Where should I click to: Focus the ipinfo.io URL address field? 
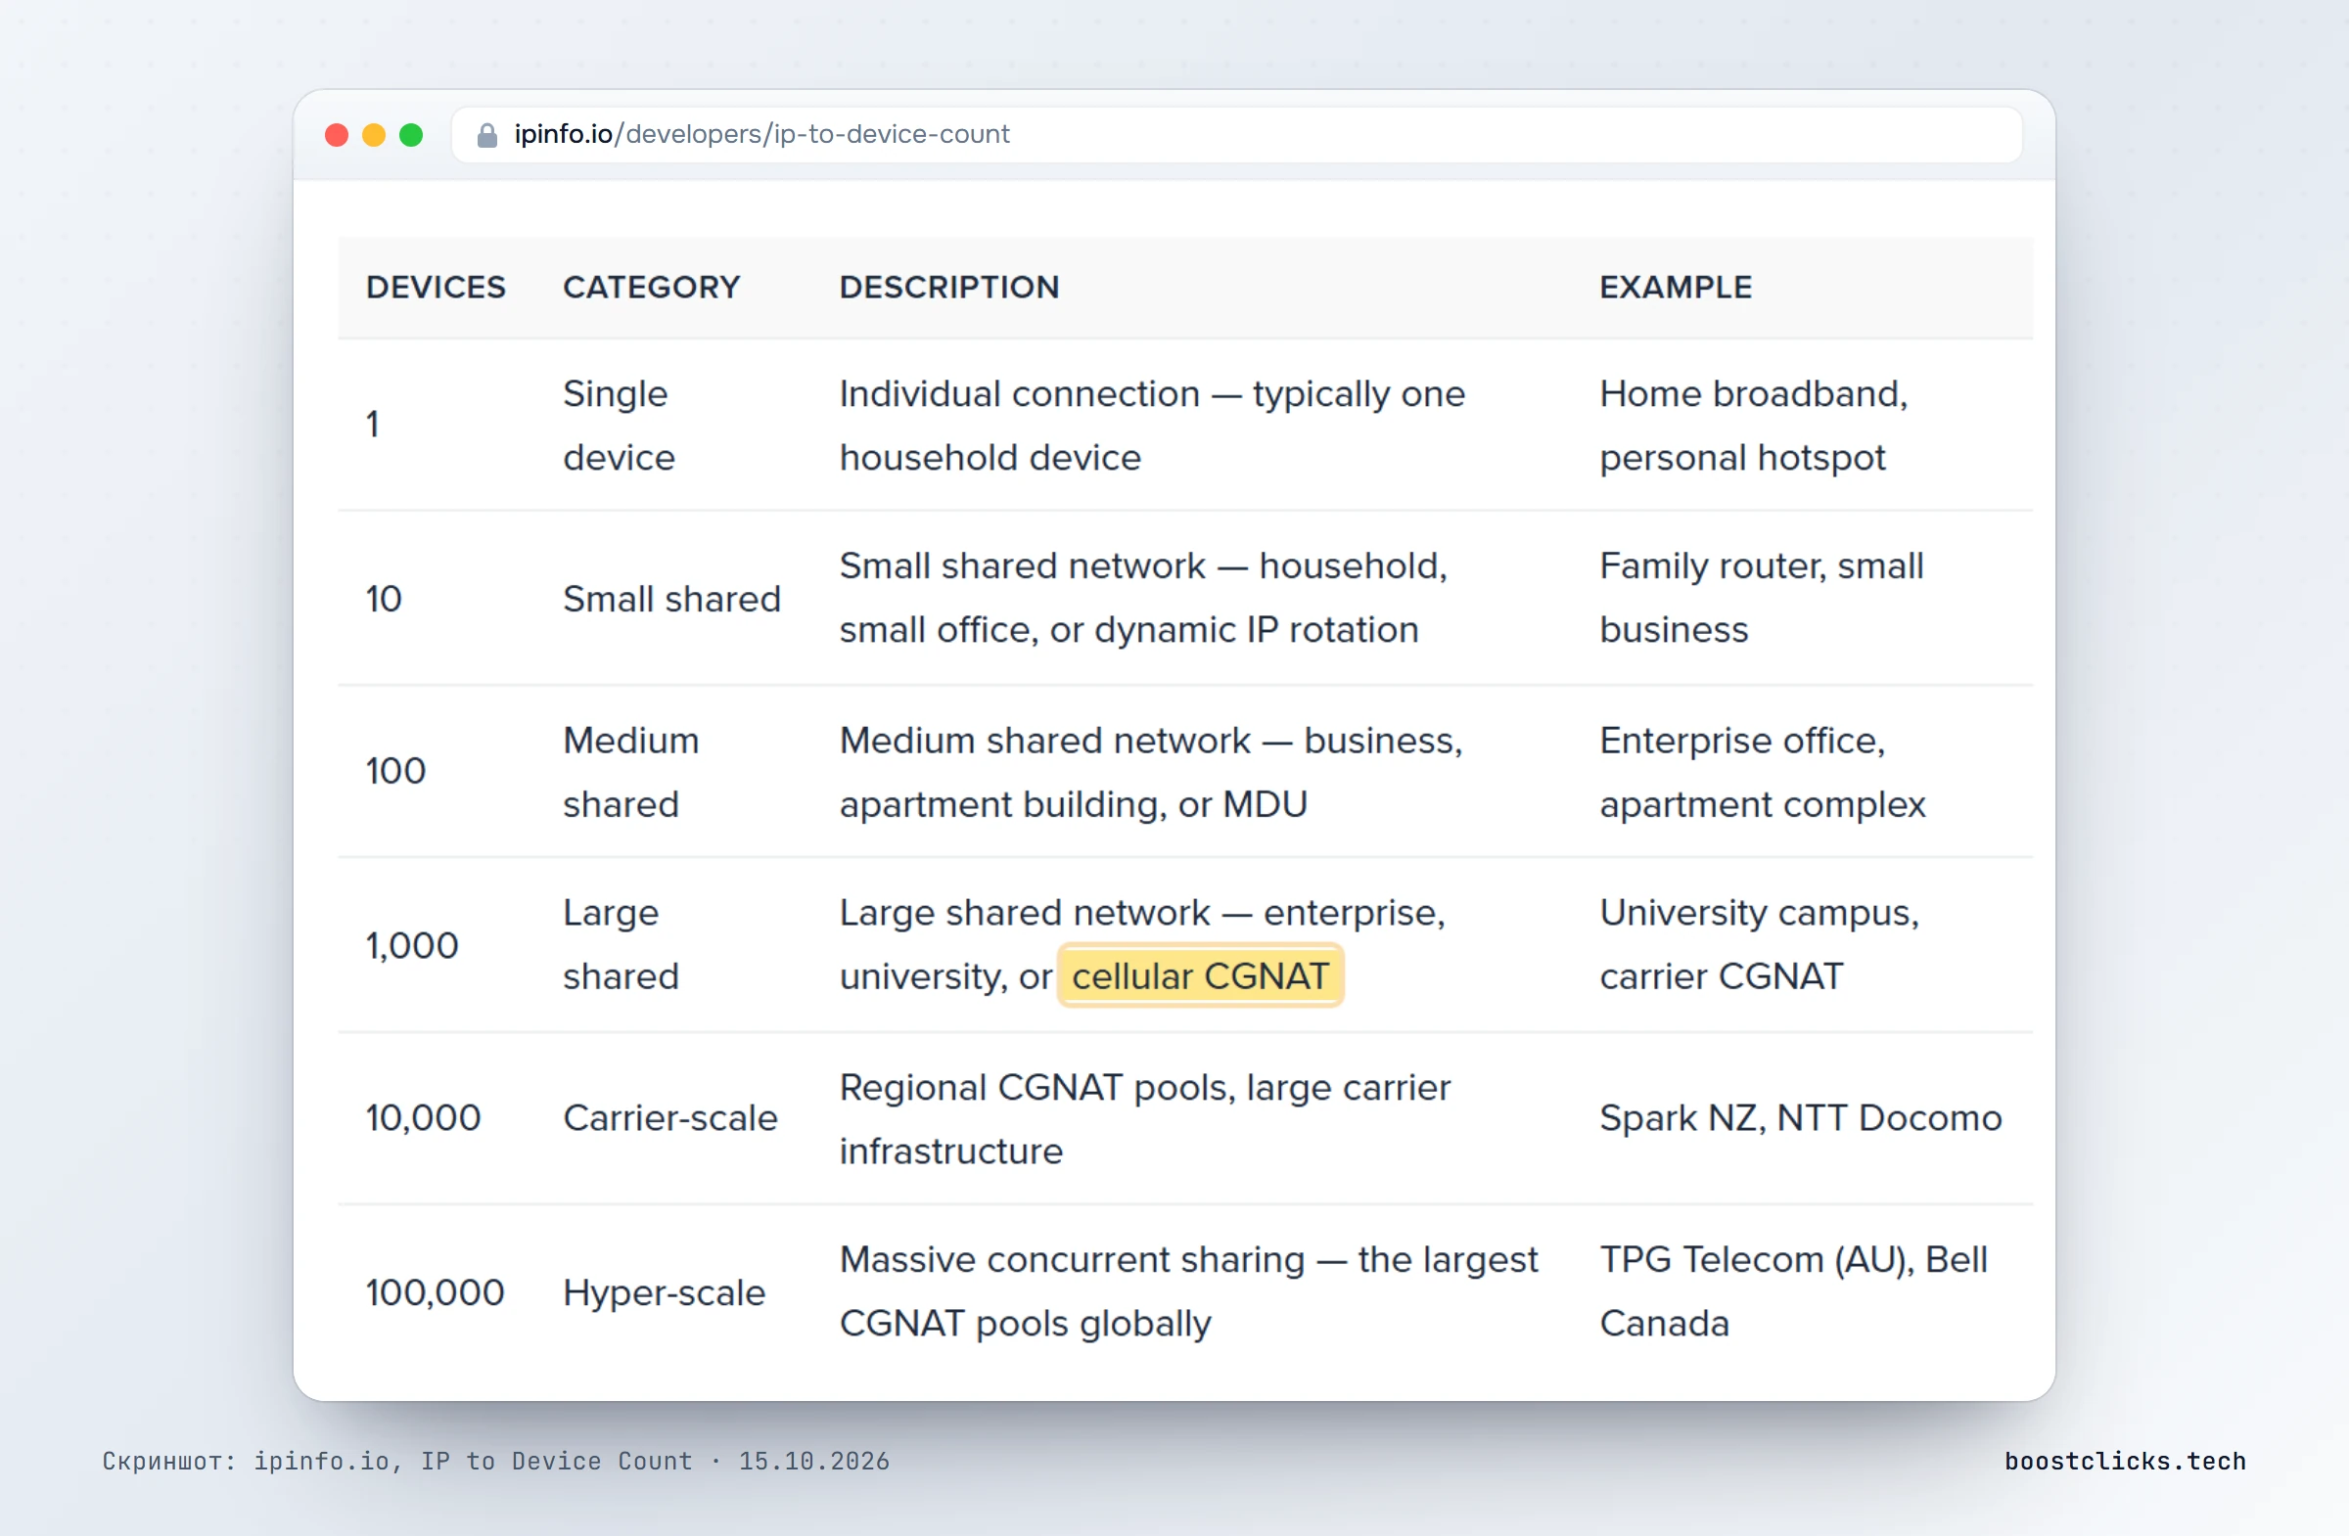(1237, 135)
